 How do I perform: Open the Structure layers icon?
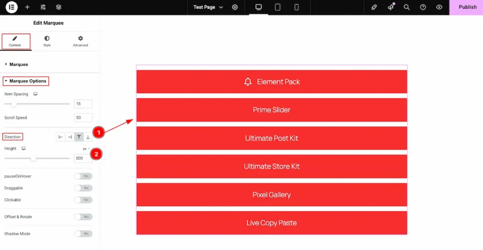tap(58, 7)
